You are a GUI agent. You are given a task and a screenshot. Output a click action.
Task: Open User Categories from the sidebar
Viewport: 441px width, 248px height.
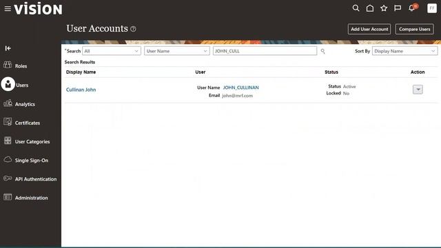(32, 142)
